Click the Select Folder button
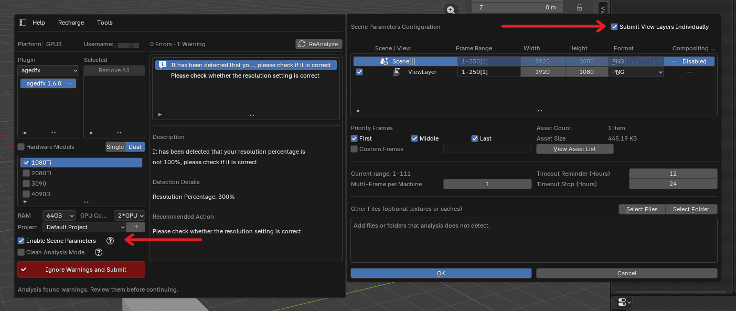The image size is (736, 311). click(691, 209)
